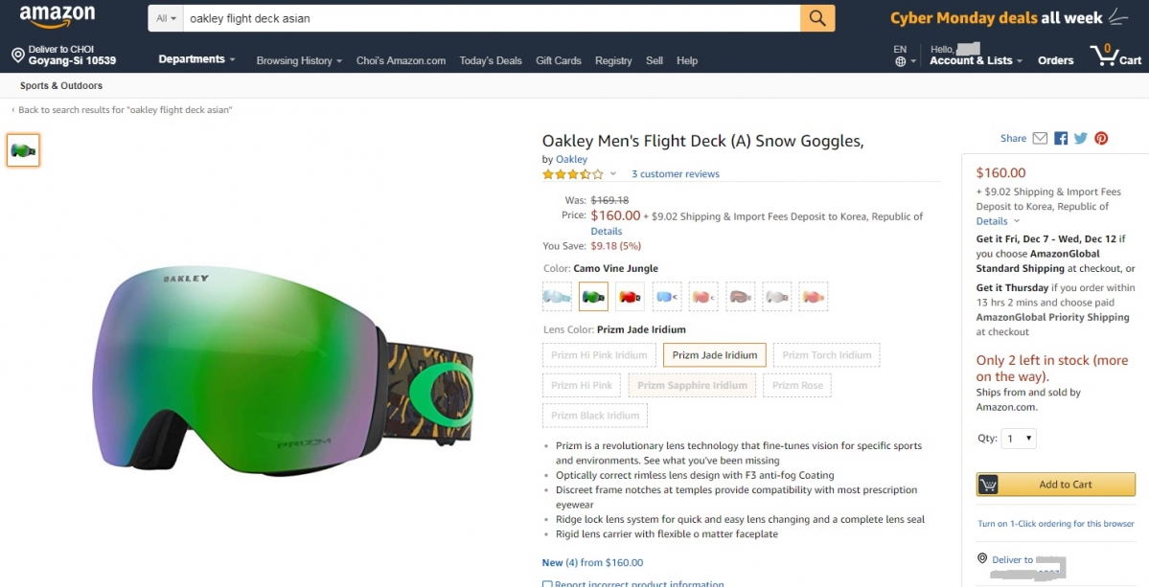Expand the Departments menu
This screenshot has height=587, width=1149.
[196, 59]
